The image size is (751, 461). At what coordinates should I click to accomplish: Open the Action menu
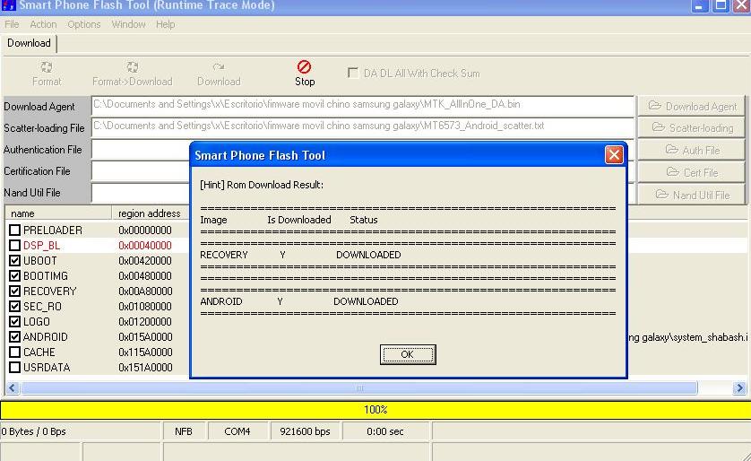(x=43, y=24)
